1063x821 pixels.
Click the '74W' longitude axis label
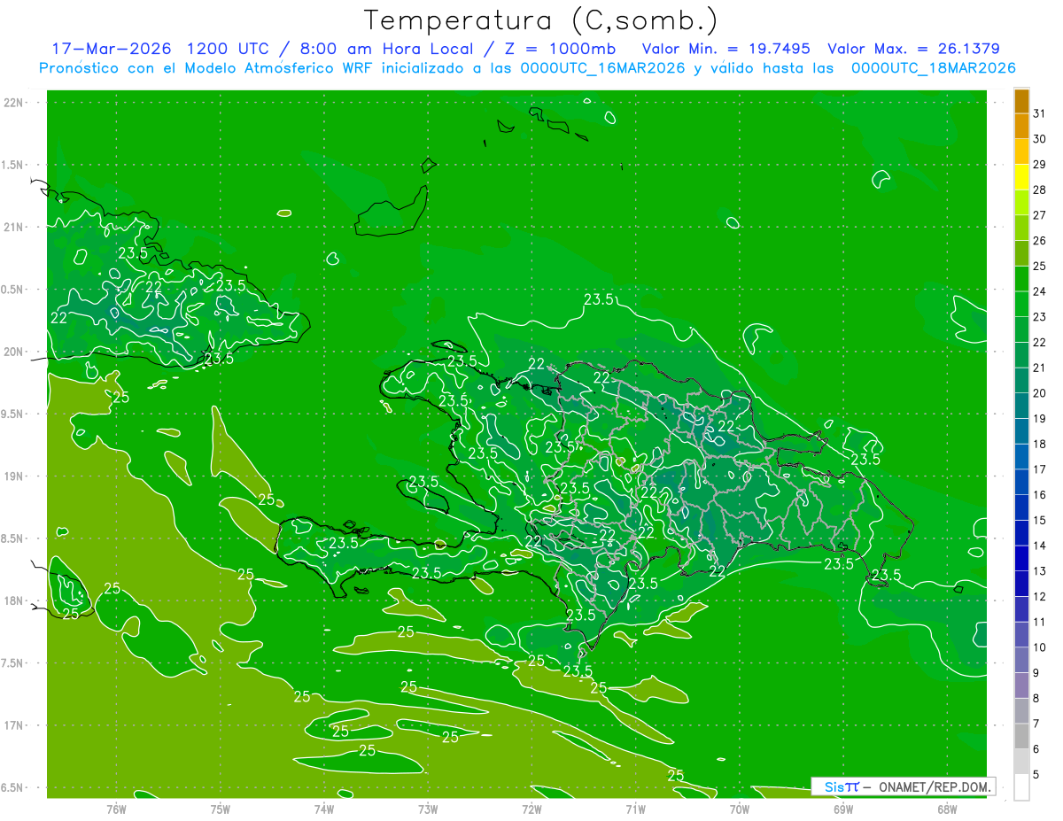coord(324,809)
